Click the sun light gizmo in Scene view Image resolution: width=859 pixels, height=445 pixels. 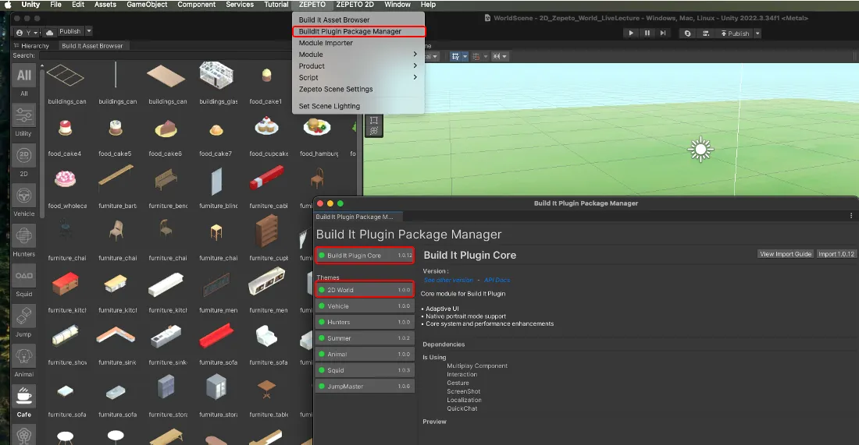(x=700, y=150)
